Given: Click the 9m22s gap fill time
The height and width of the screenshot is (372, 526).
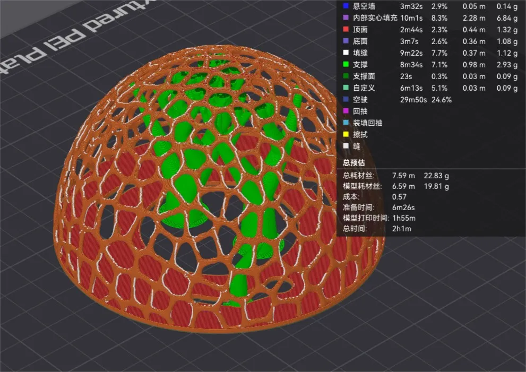Looking at the screenshot, I should point(411,53).
